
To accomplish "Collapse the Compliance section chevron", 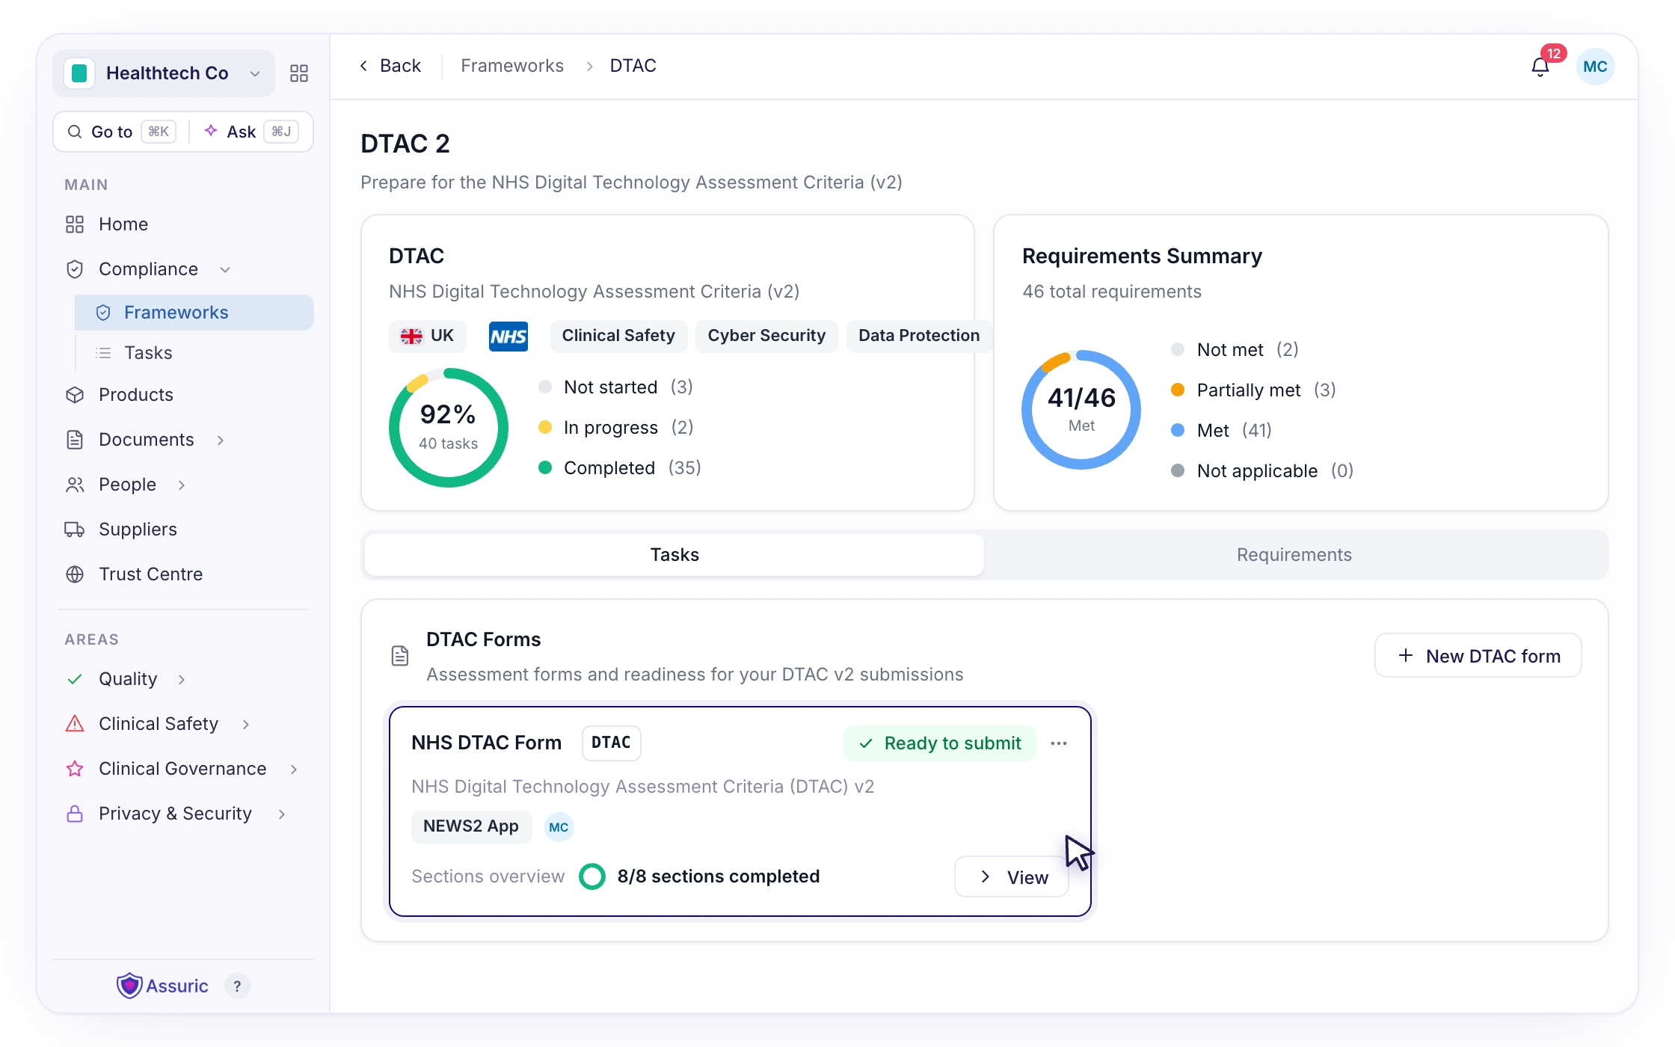I will [225, 269].
